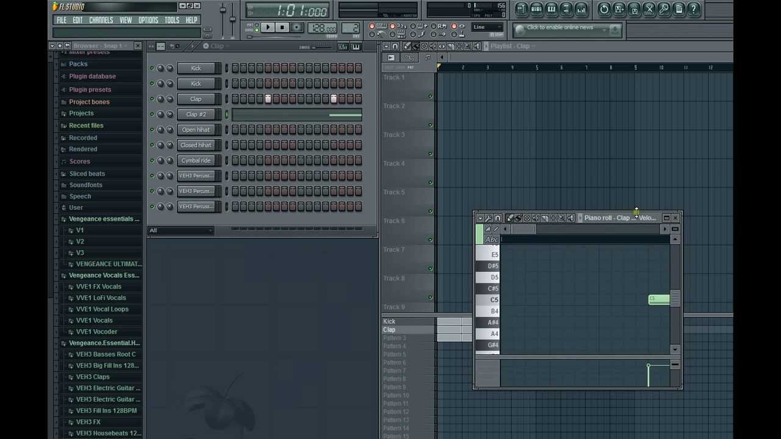The height and width of the screenshot is (439, 781).
Task: Show the browser from top toolbar
Action: 566,9
